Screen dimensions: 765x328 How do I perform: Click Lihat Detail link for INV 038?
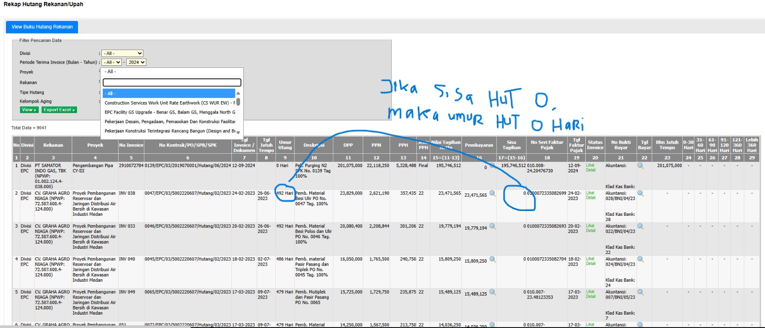(590, 195)
